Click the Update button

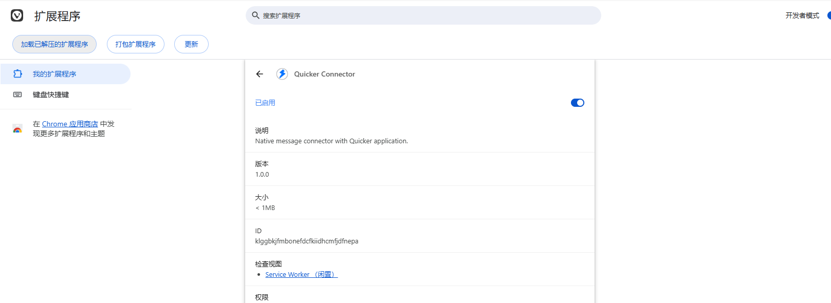coord(191,44)
